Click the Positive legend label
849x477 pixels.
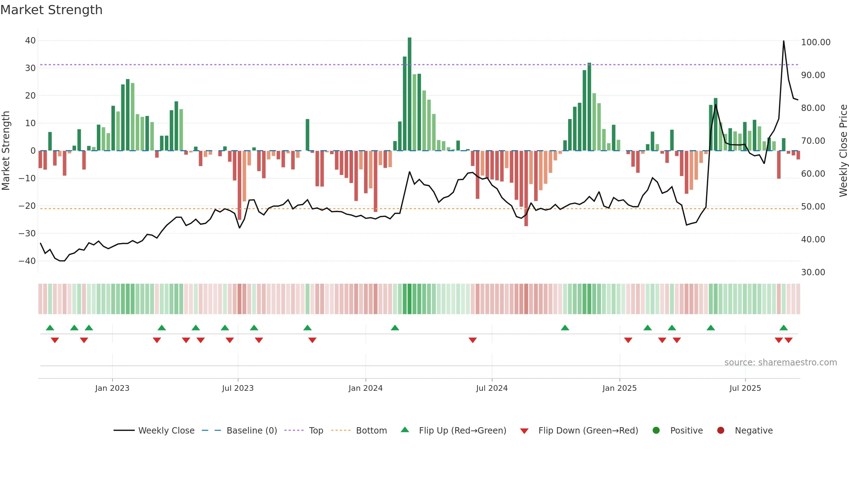pos(687,430)
